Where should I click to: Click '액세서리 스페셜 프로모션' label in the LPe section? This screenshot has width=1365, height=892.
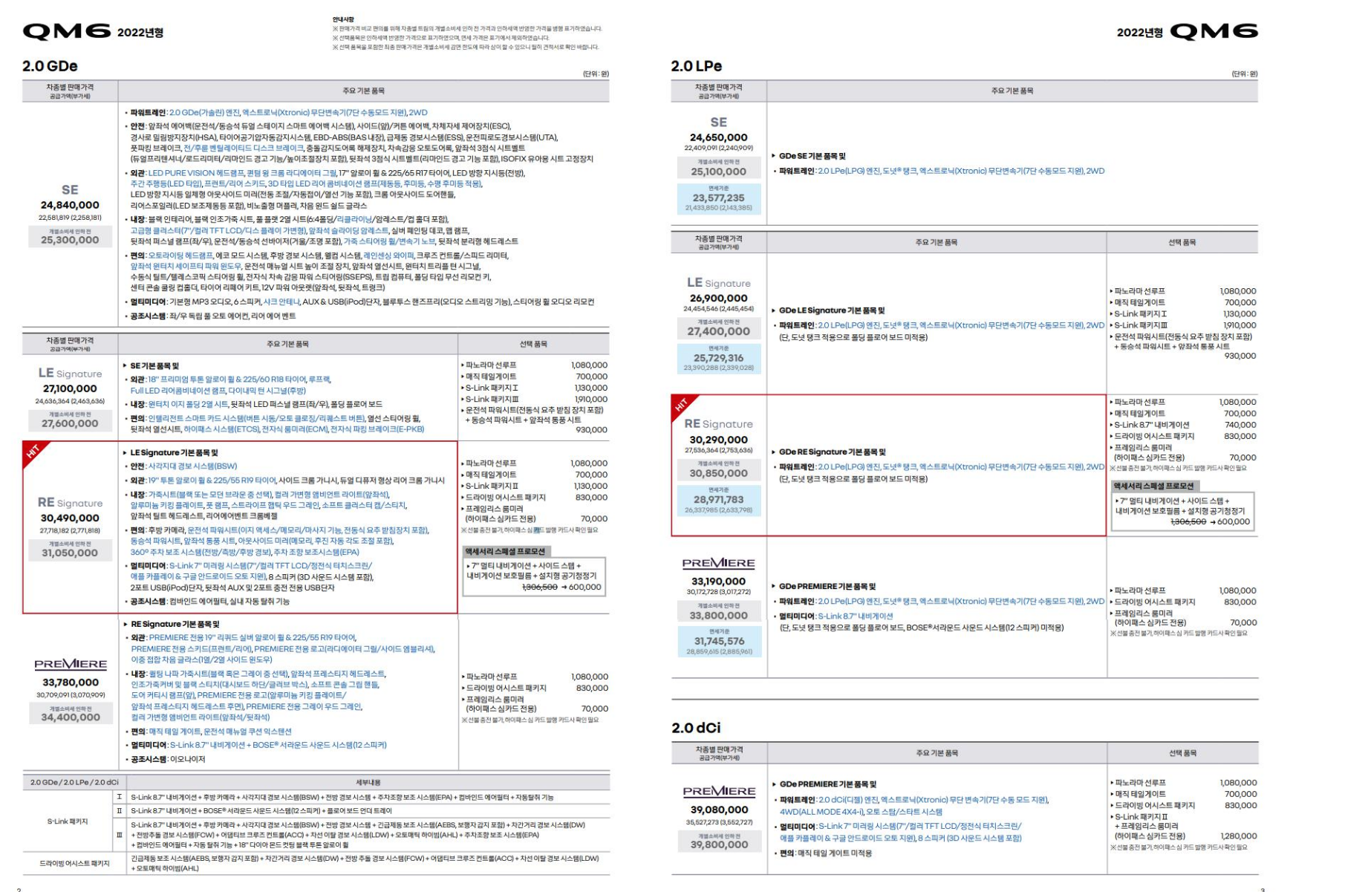click(1153, 486)
